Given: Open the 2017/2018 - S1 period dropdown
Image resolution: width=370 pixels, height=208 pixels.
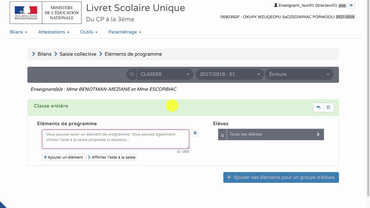Looking at the screenshot, I should point(230,74).
